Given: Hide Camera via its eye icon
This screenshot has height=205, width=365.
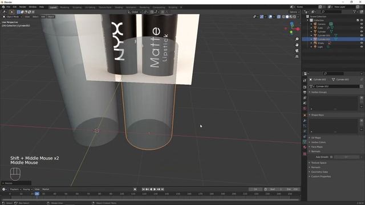Looking at the screenshot, I should (x=362, y=24).
